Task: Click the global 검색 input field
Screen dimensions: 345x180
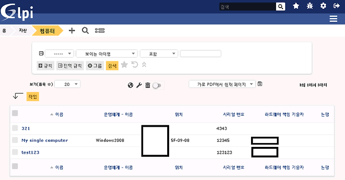Action: click(248, 7)
